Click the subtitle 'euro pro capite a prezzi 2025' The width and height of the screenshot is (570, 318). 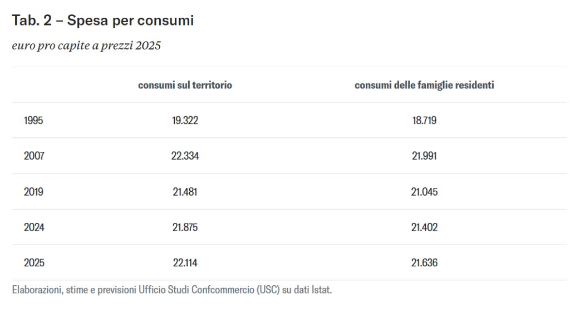click(x=86, y=46)
